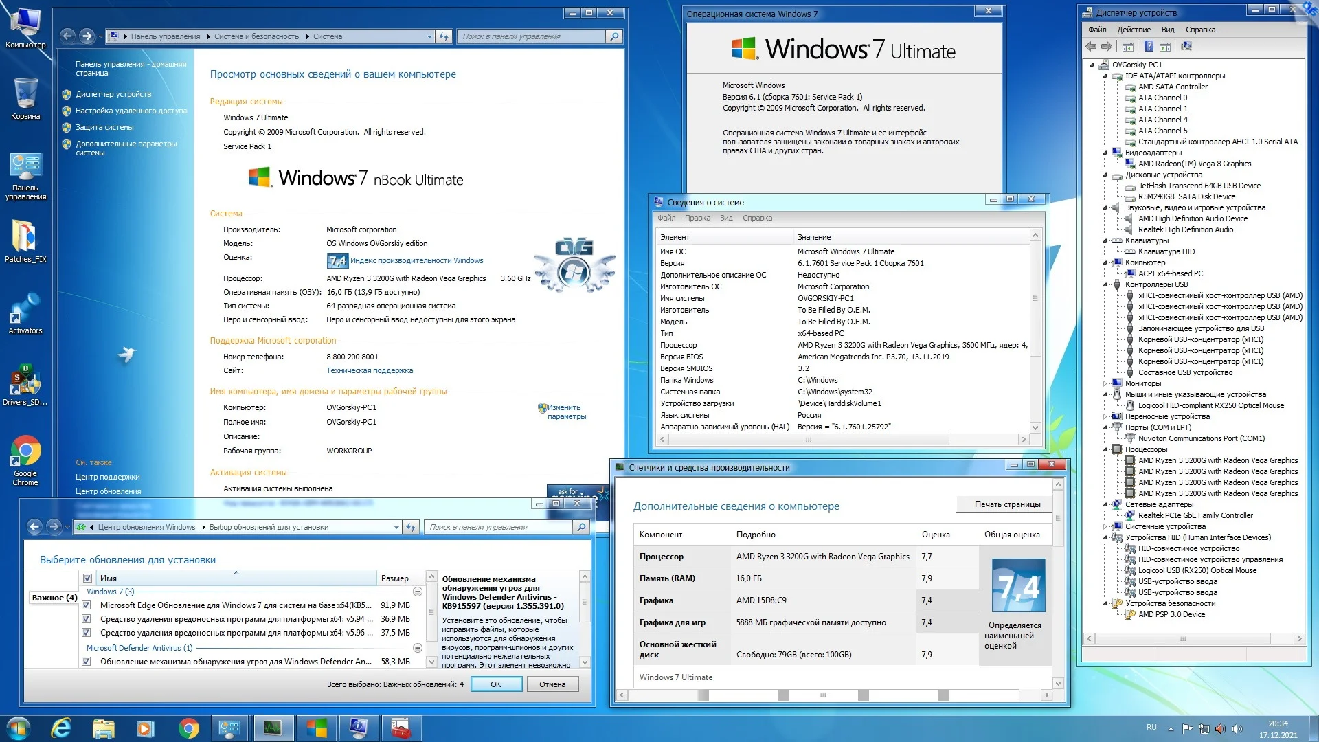Image resolution: width=1319 pixels, height=742 pixels.
Task: Open the Техническая поддержка link
Action: 370,370
